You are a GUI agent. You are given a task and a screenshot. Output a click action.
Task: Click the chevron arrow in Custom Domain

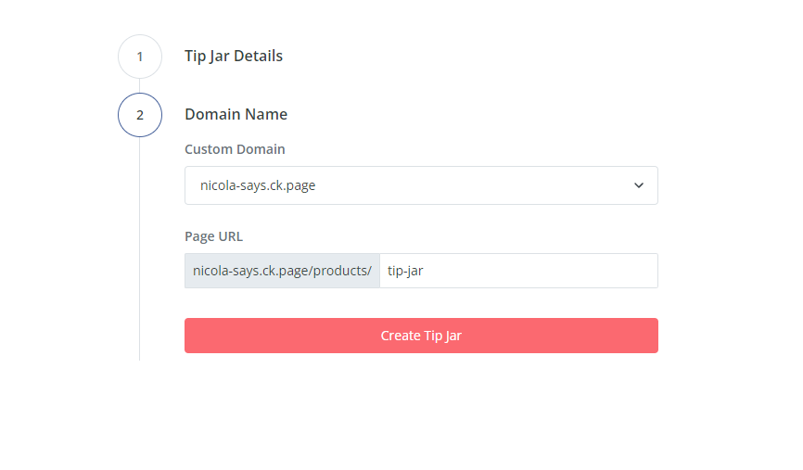tap(639, 185)
